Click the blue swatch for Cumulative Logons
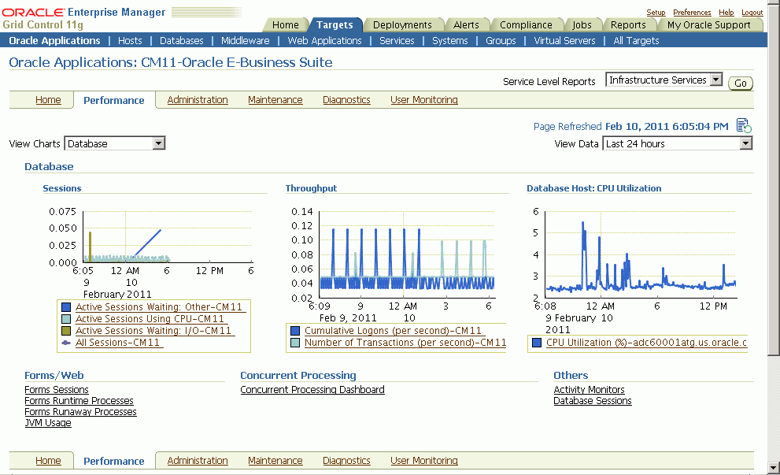The image size is (780, 475). click(295, 331)
